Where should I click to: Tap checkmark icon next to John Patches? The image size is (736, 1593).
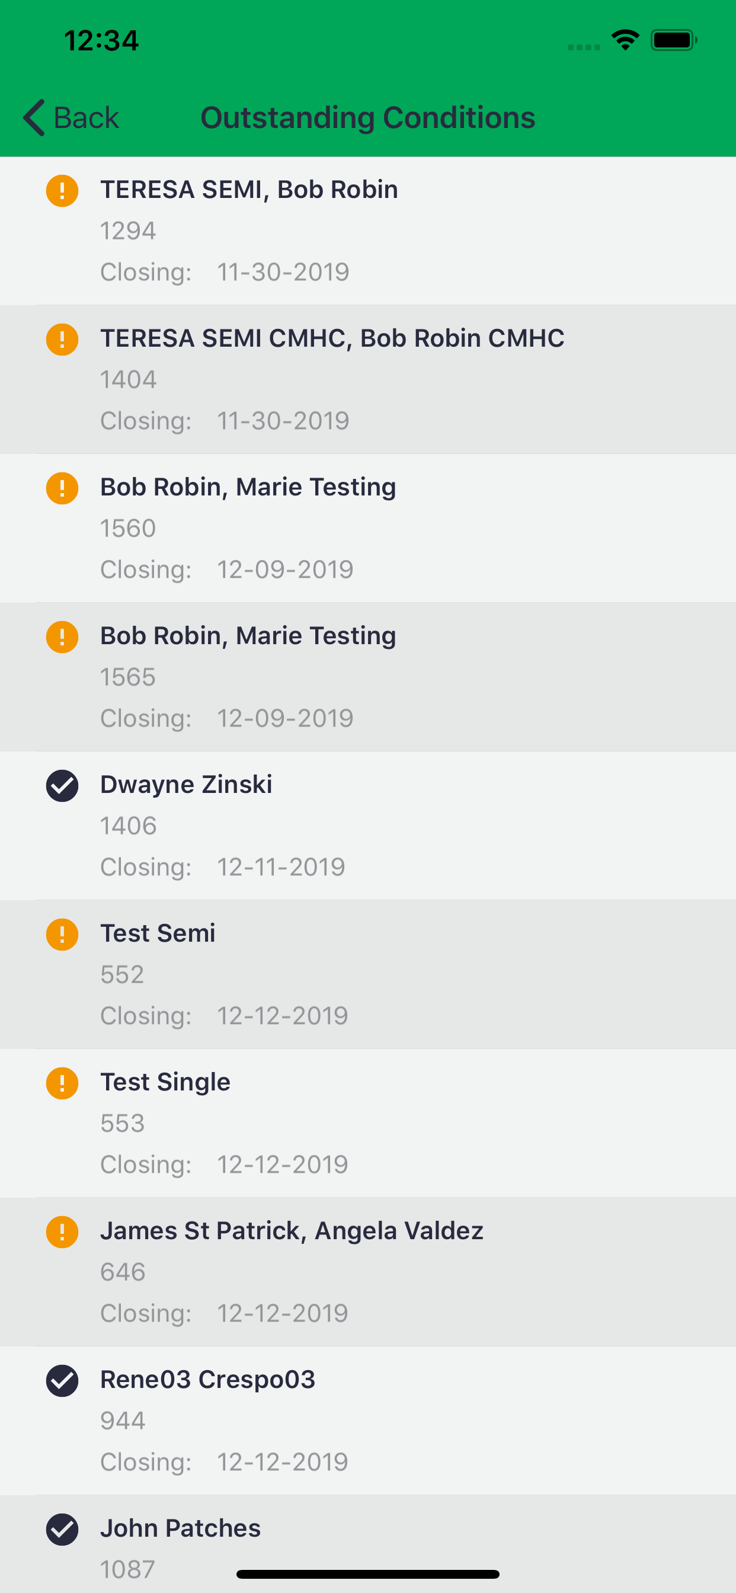pyautogui.click(x=62, y=1530)
